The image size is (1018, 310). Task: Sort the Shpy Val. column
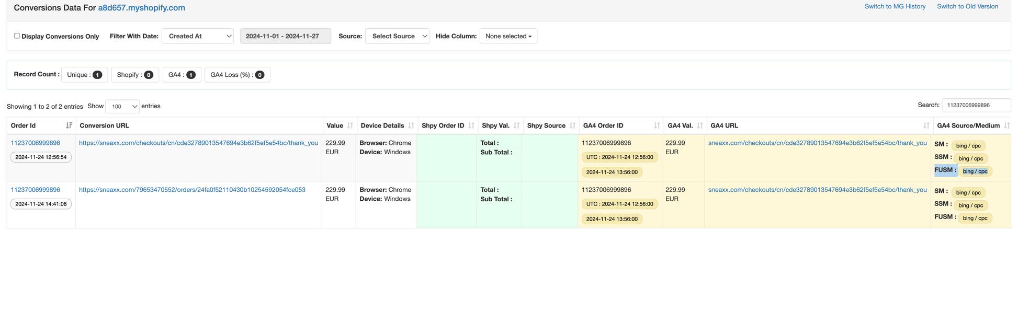516,125
